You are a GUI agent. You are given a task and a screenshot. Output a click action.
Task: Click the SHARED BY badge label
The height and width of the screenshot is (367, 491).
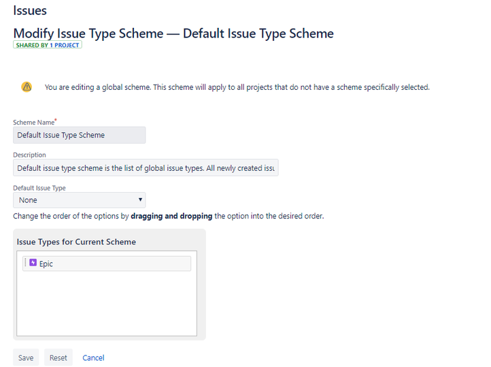pos(32,45)
